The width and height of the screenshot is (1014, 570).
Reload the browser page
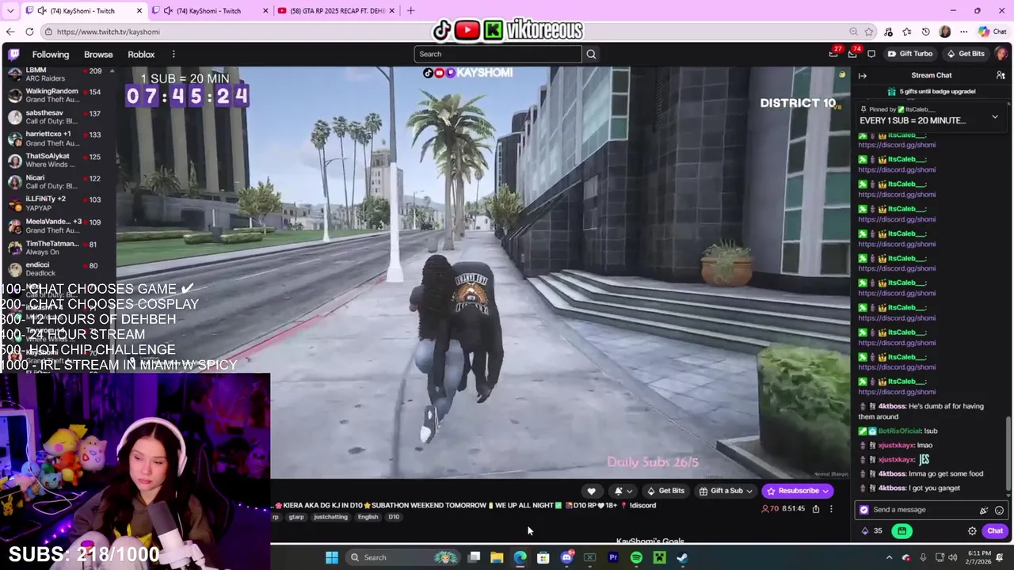coord(29,32)
